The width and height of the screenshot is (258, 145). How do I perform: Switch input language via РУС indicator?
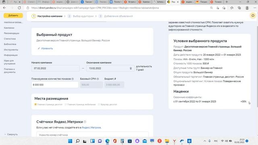pos(216,141)
